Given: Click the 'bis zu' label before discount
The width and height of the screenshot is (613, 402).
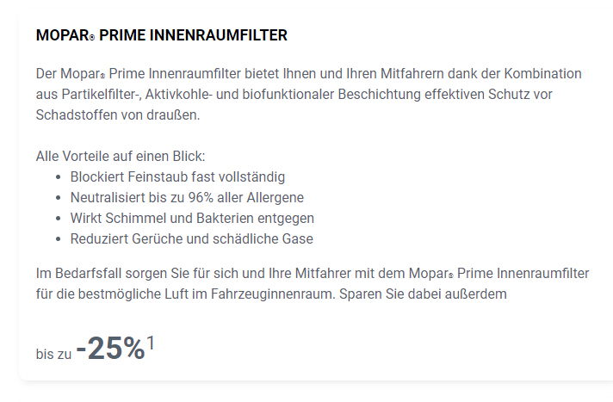Looking at the screenshot, I should pyautogui.click(x=53, y=355).
